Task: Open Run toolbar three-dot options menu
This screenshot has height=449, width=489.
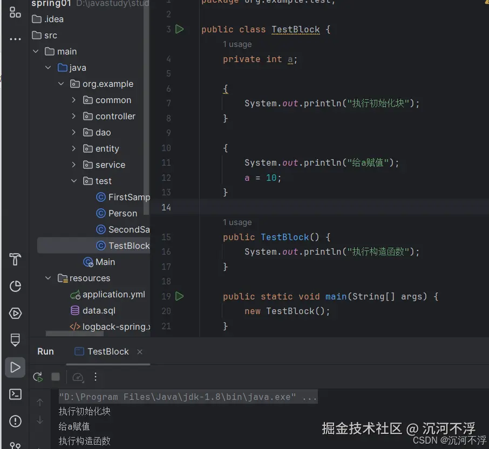Action: (x=96, y=377)
